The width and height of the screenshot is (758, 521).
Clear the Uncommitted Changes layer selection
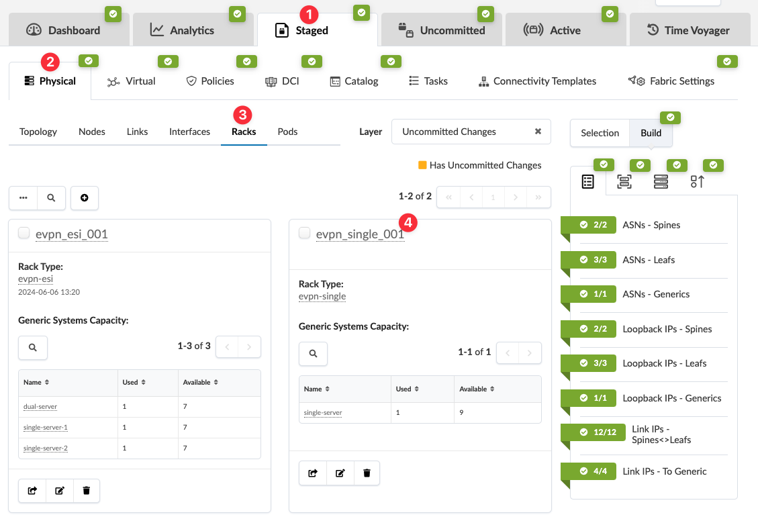[x=538, y=132]
